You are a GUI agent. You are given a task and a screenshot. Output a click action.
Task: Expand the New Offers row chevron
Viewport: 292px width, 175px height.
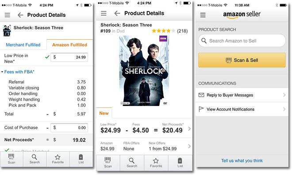(189, 146)
